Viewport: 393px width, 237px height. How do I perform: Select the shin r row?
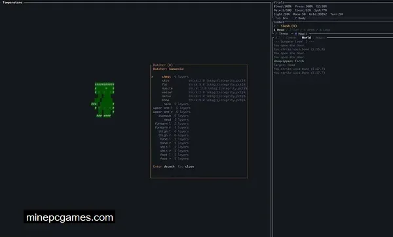point(174,151)
